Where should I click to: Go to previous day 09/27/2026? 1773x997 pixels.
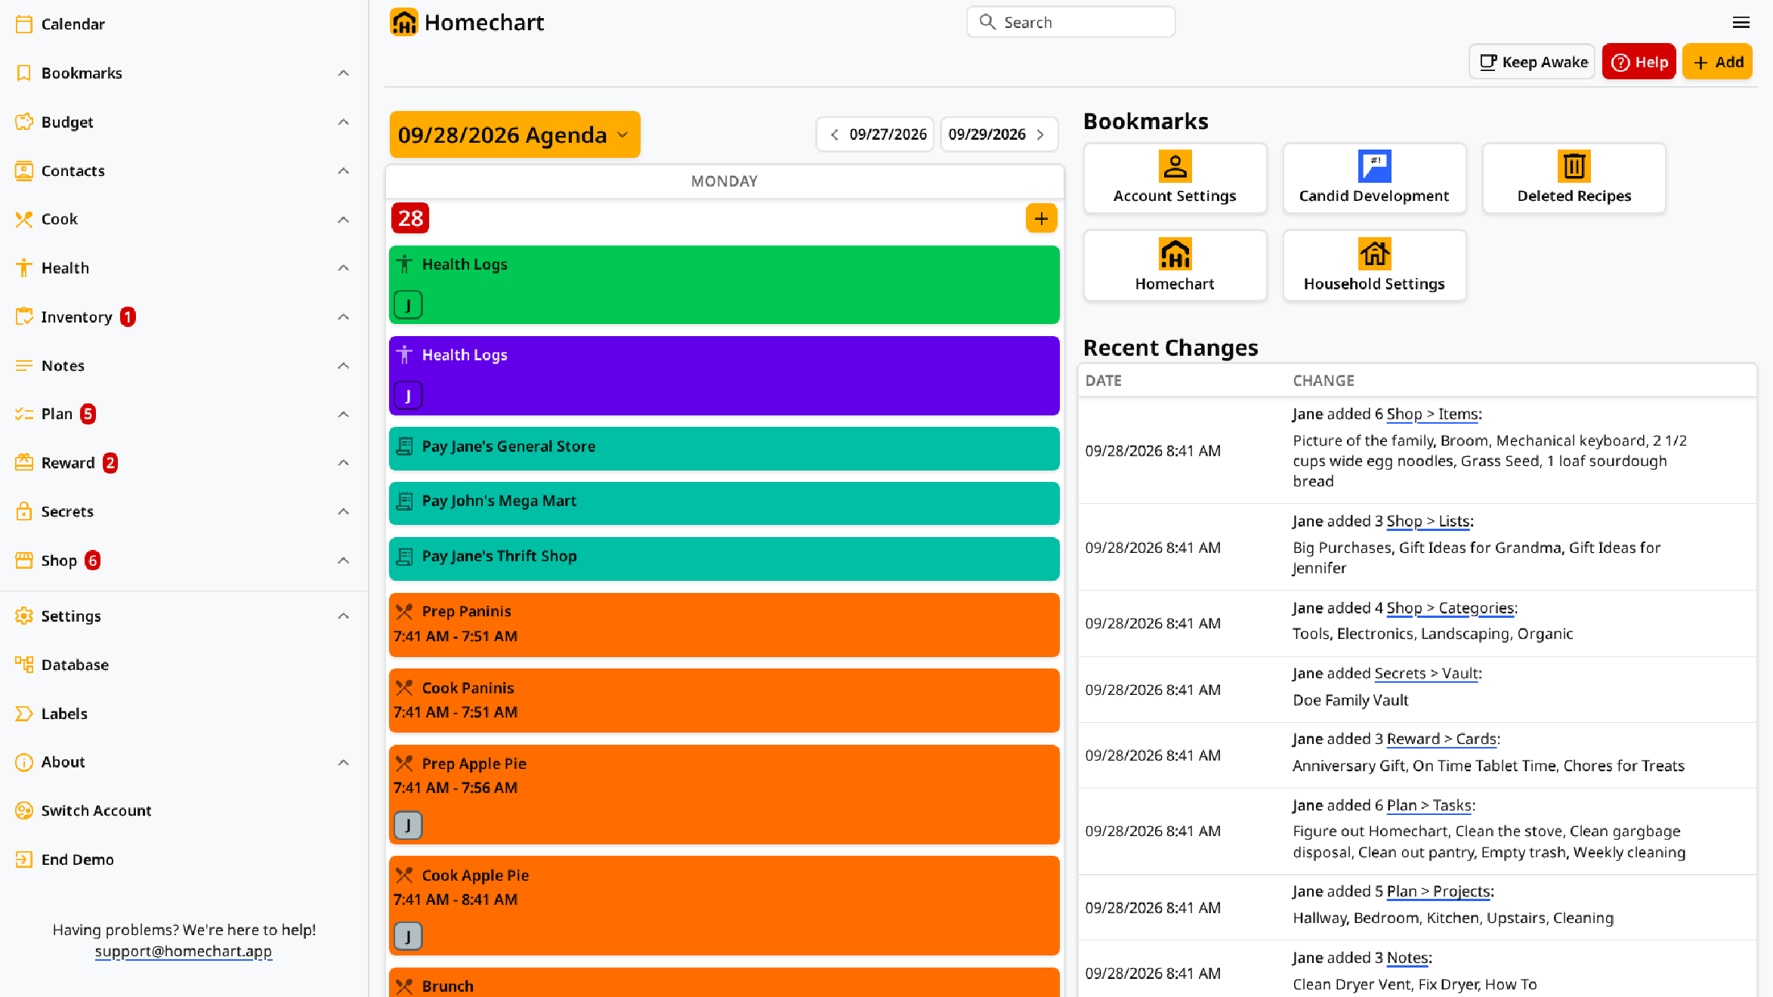pyautogui.click(x=876, y=134)
